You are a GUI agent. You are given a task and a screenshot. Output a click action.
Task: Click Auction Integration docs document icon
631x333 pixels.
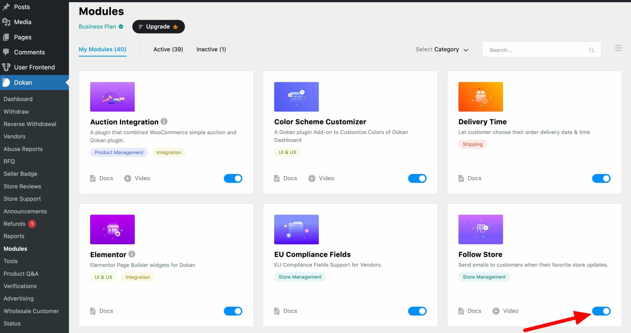(x=93, y=178)
